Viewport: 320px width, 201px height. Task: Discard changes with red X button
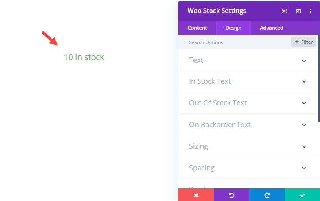click(196, 195)
